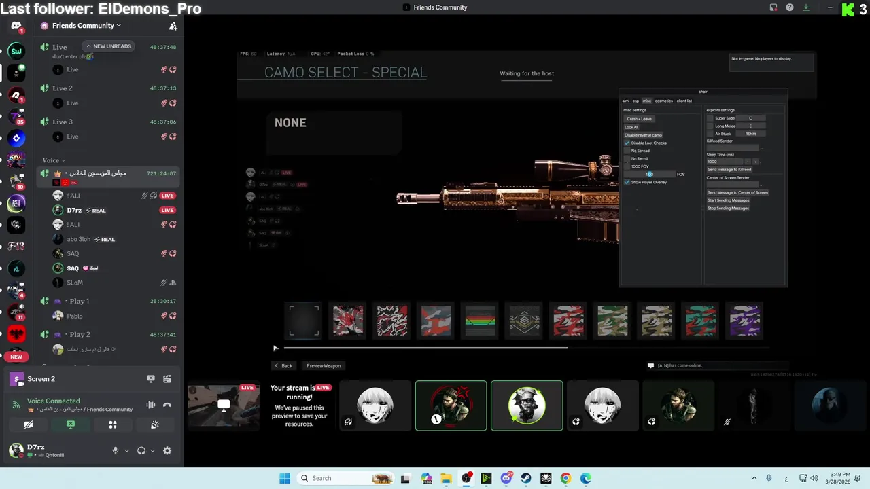Join the Play 2 voice channel

pyautogui.click(x=109, y=334)
